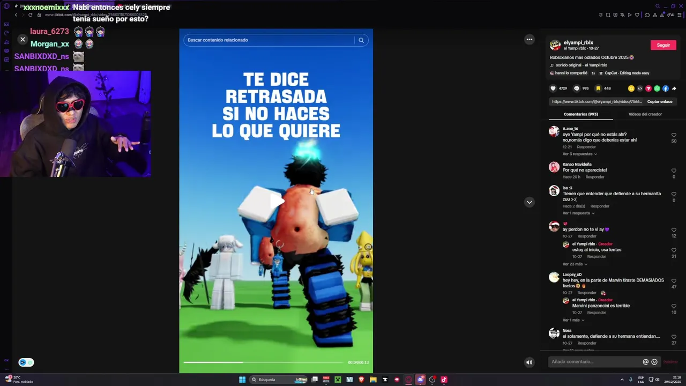Open elyampi_rblx profile avatar

point(555,45)
